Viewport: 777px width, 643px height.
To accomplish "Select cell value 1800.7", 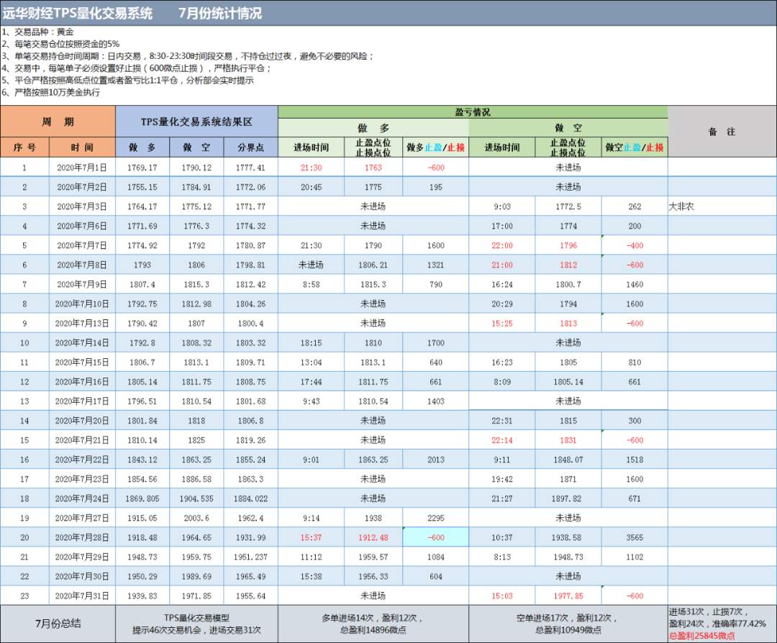I will [568, 284].
